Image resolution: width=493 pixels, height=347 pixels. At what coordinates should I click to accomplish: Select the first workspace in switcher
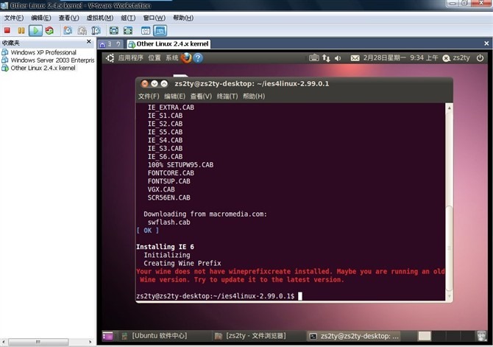[x=425, y=336]
